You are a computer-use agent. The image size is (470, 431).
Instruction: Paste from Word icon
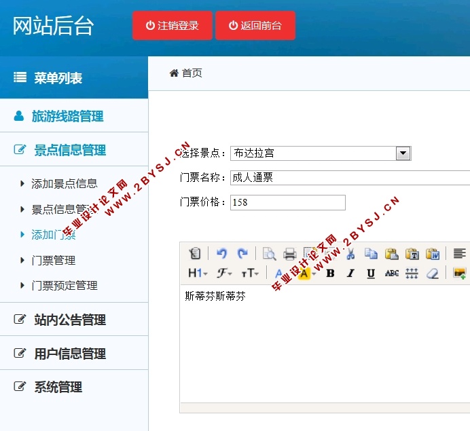[433, 254]
